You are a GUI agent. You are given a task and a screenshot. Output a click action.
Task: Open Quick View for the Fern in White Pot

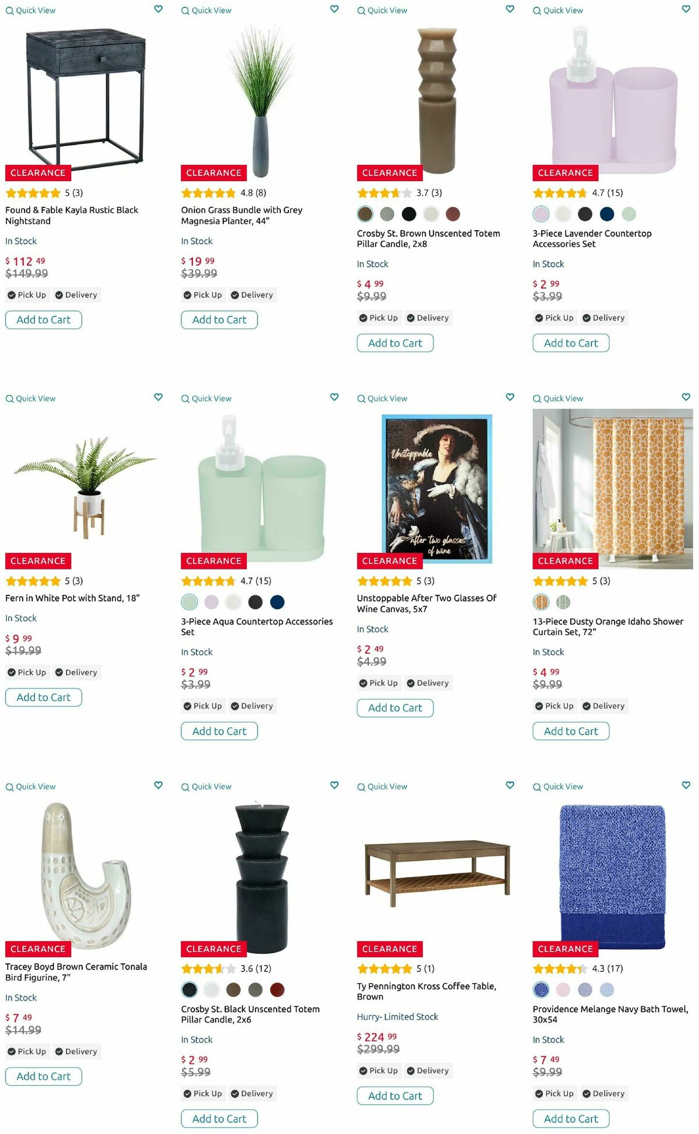pos(31,398)
